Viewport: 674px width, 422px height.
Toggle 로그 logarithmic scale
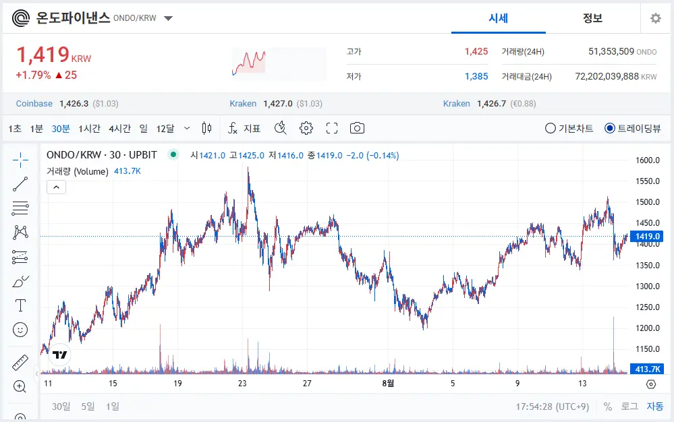(x=629, y=406)
